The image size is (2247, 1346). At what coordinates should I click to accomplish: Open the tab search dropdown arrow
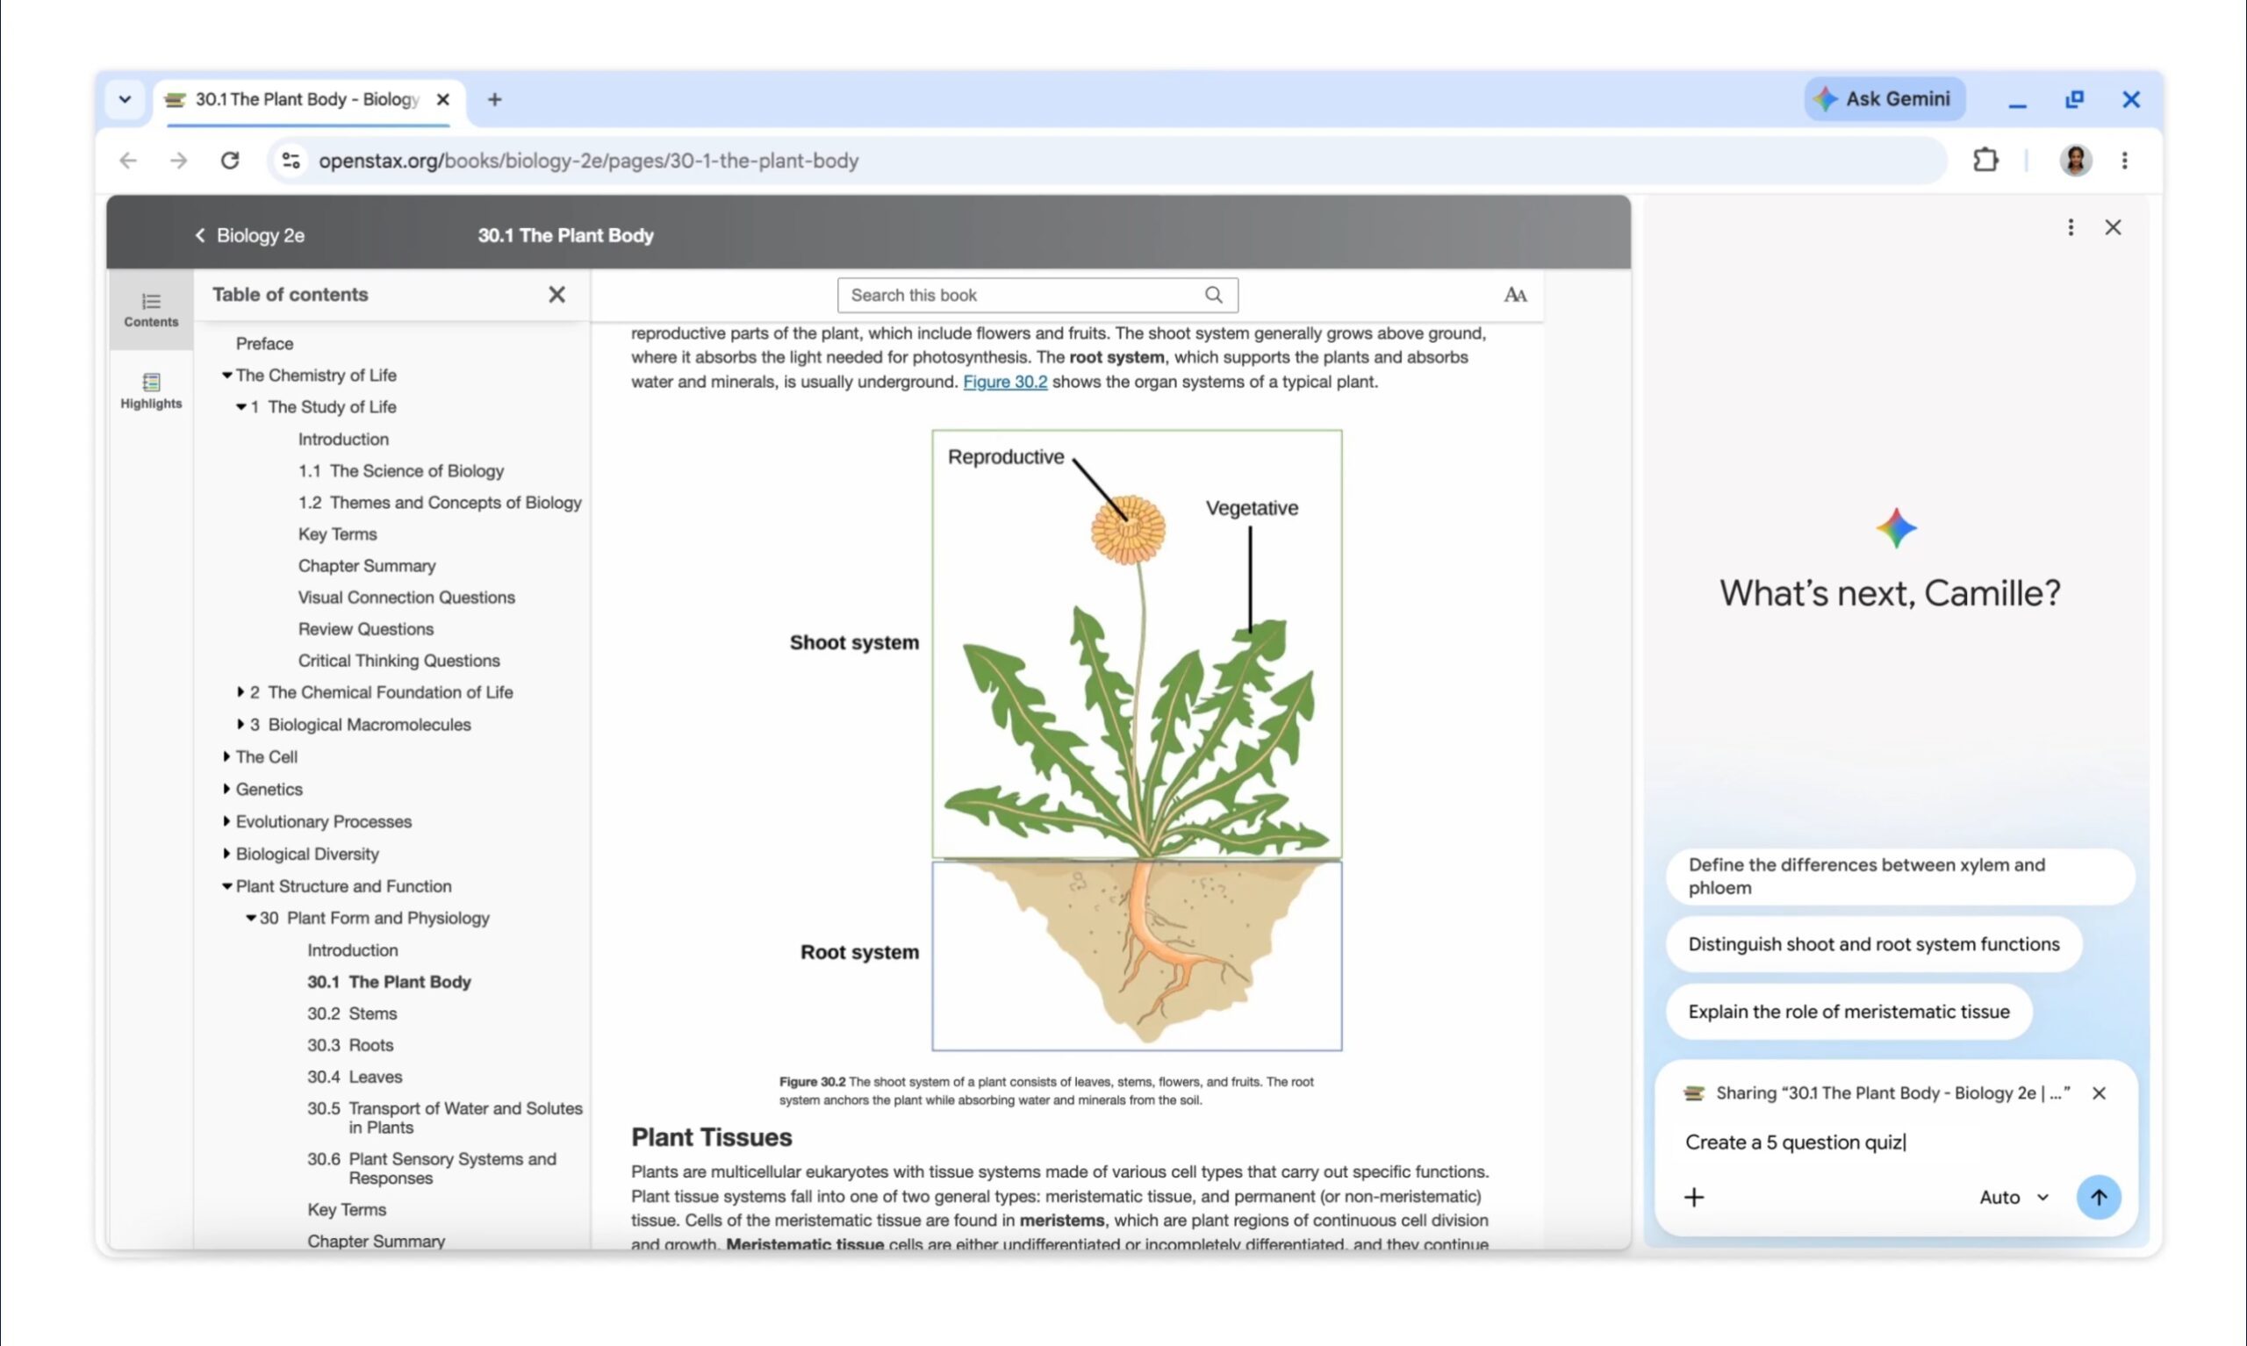click(x=126, y=99)
